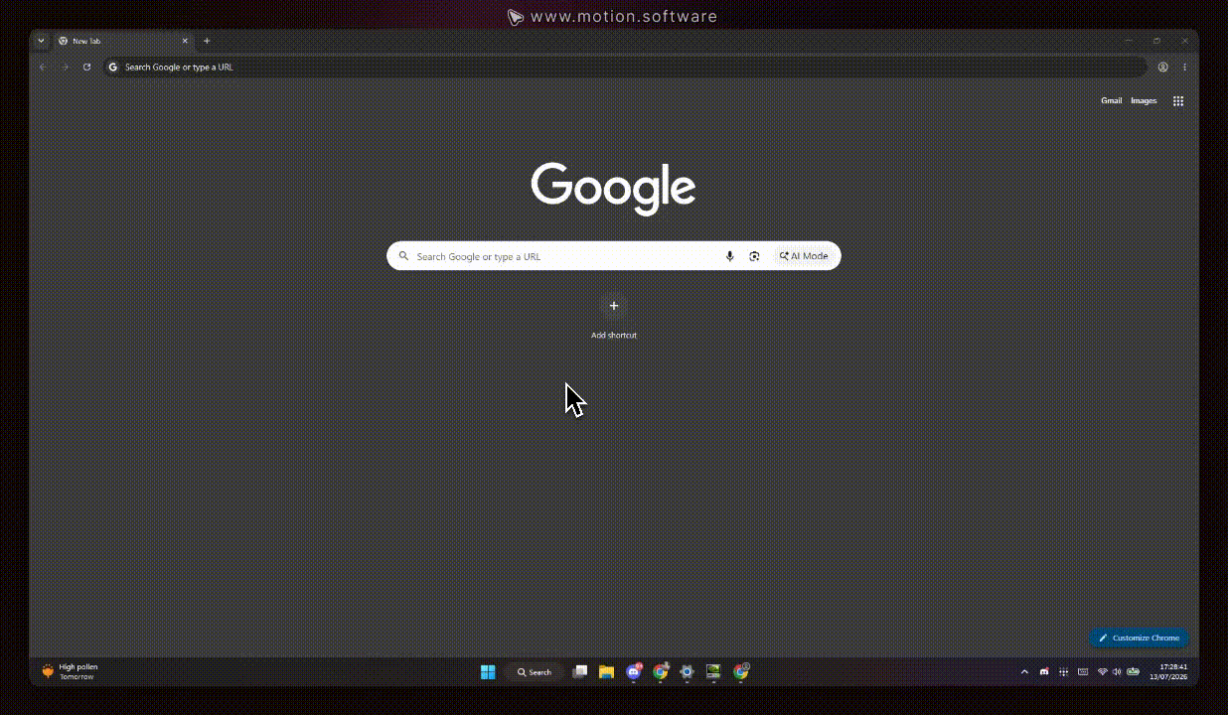Open the High pollen weather widget

click(70, 671)
